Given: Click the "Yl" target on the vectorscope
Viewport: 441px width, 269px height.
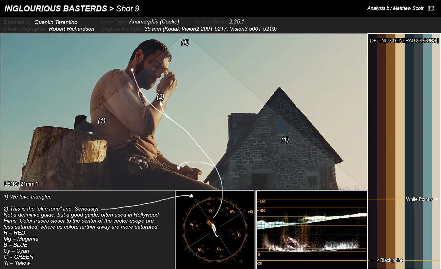Looking at the screenshot, I should (x=192, y=225).
